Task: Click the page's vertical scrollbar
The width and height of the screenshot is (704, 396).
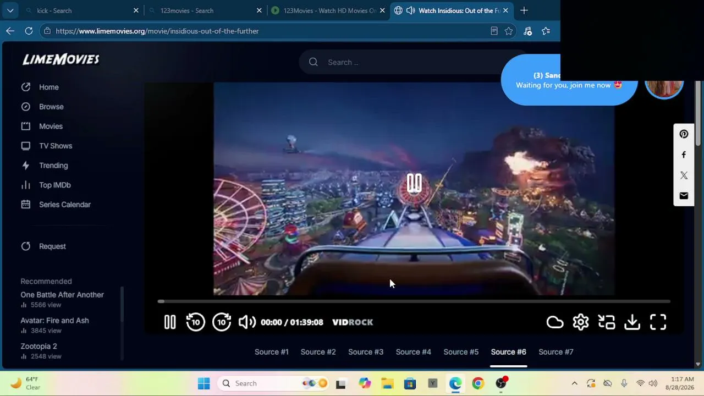Action: point(698,113)
